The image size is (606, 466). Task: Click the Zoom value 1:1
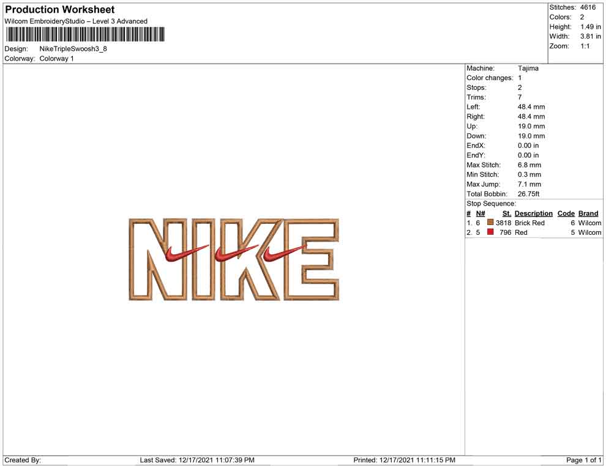click(585, 46)
